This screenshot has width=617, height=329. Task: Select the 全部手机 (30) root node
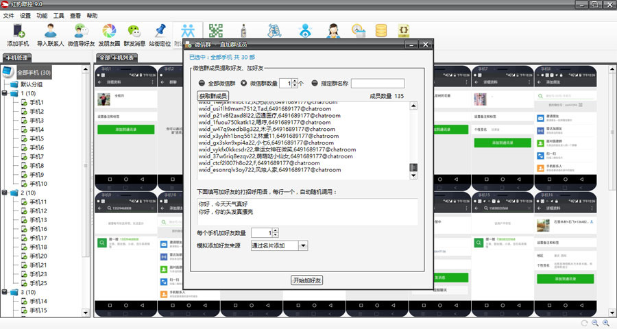[34, 73]
